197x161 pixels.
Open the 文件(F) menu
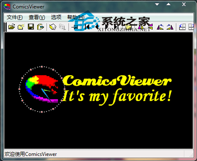tap(15, 17)
